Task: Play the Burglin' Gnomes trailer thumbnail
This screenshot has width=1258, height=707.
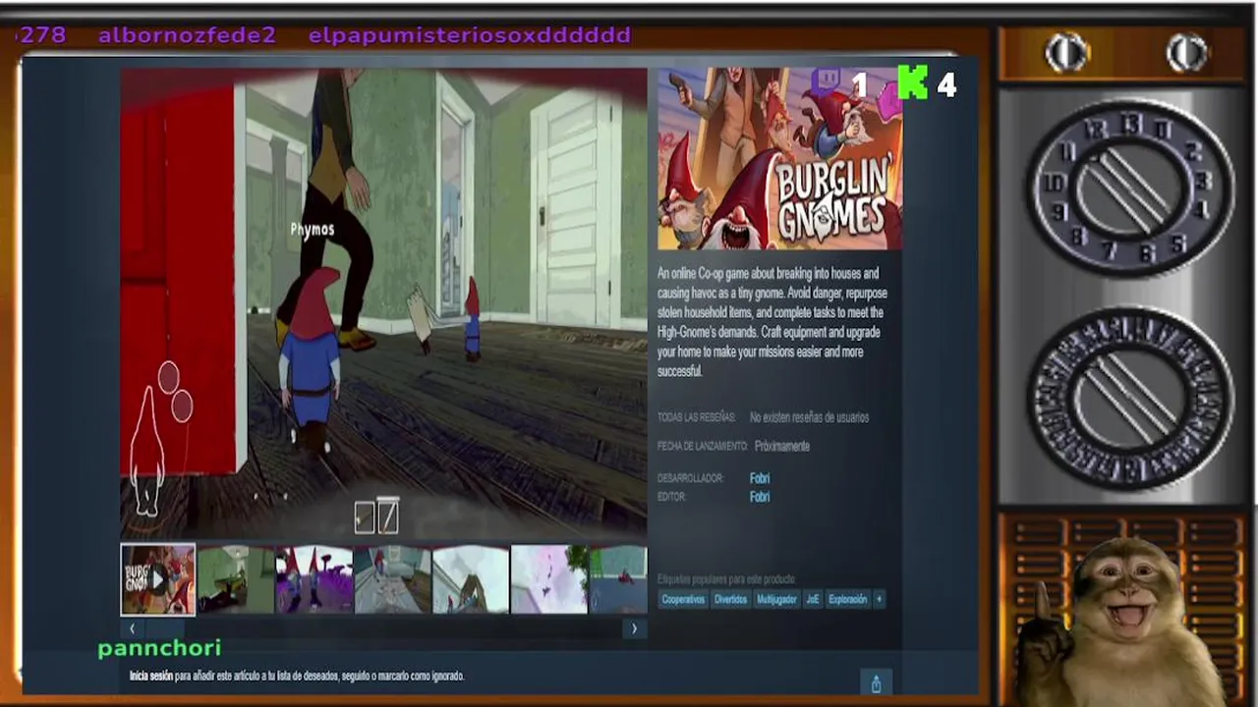Action: [157, 579]
